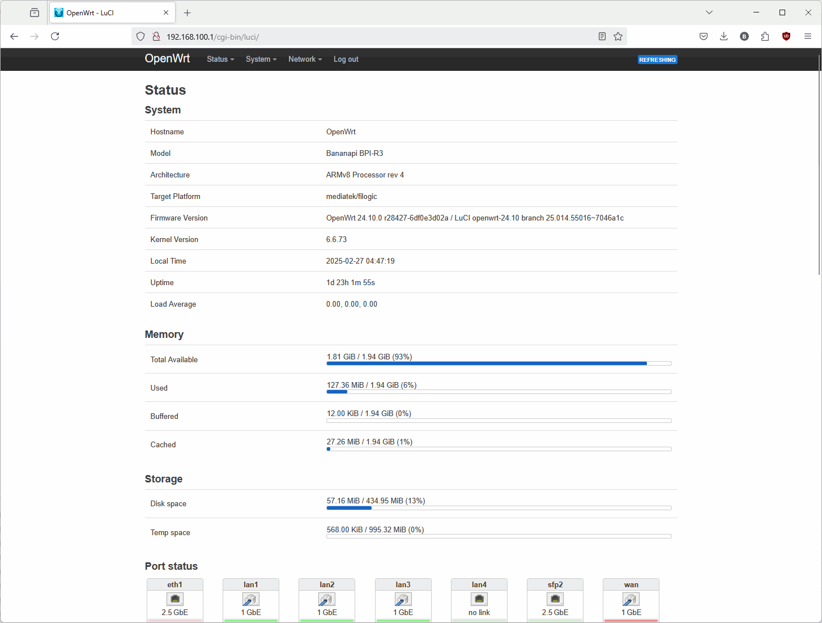Open the extensions puzzle icon
This screenshot has height=623, width=822.
pyautogui.click(x=765, y=36)
